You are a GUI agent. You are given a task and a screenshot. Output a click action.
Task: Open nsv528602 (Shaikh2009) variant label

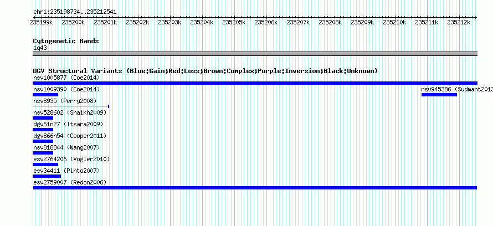[70, 112]
